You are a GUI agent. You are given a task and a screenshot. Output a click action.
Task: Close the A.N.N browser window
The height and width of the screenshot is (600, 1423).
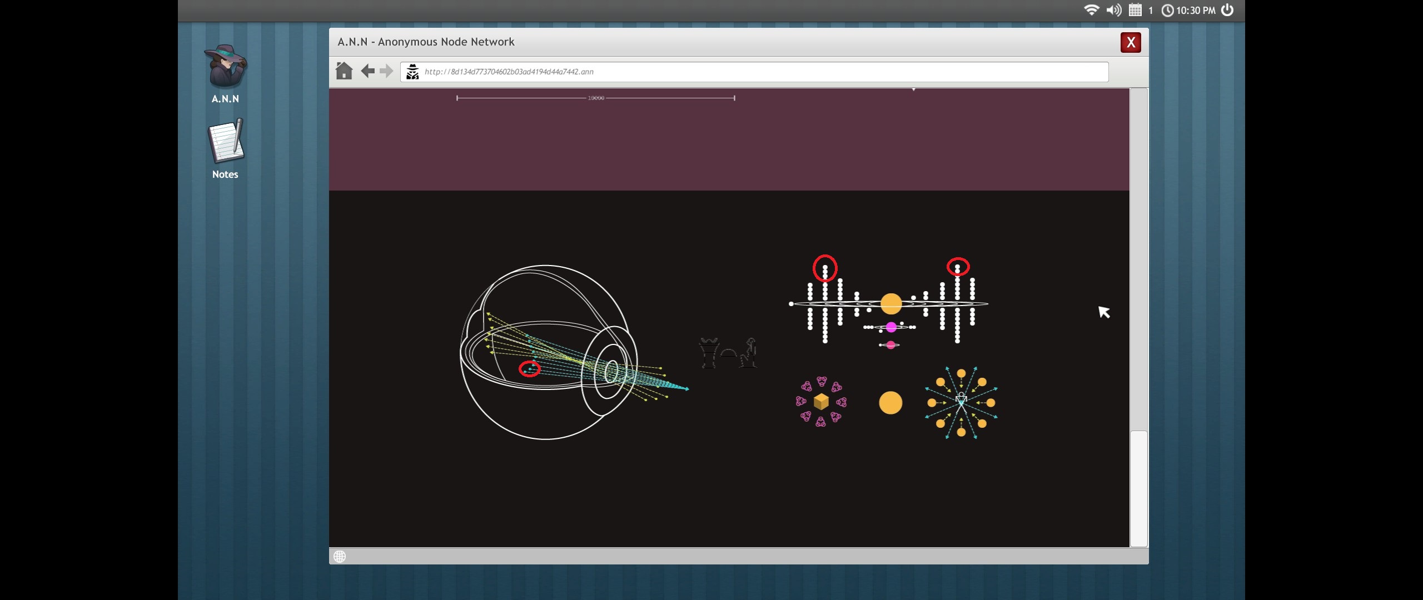click(1131, 42)
